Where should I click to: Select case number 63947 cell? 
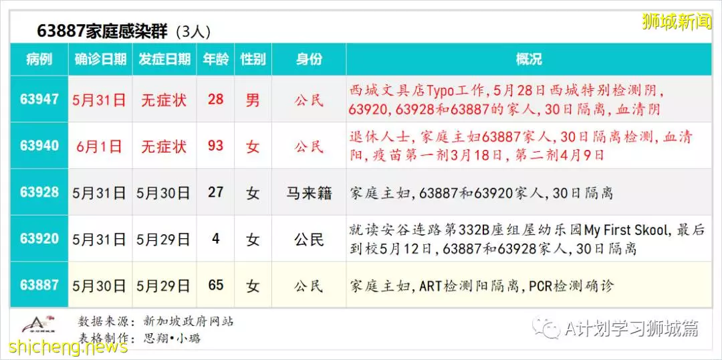[39, 99]
